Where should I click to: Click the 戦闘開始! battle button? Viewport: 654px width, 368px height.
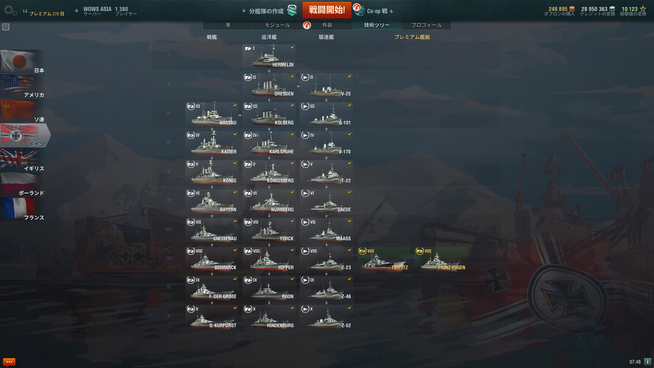[327, 10]
